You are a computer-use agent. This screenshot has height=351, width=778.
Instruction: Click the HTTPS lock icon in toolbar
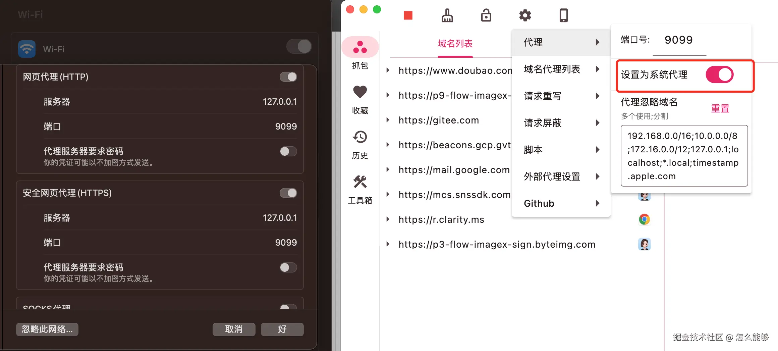[486, 15]
